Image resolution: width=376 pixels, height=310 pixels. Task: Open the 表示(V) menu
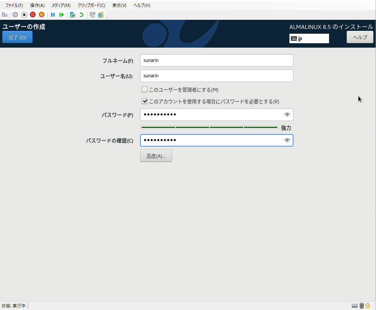(x=120, y=5)
